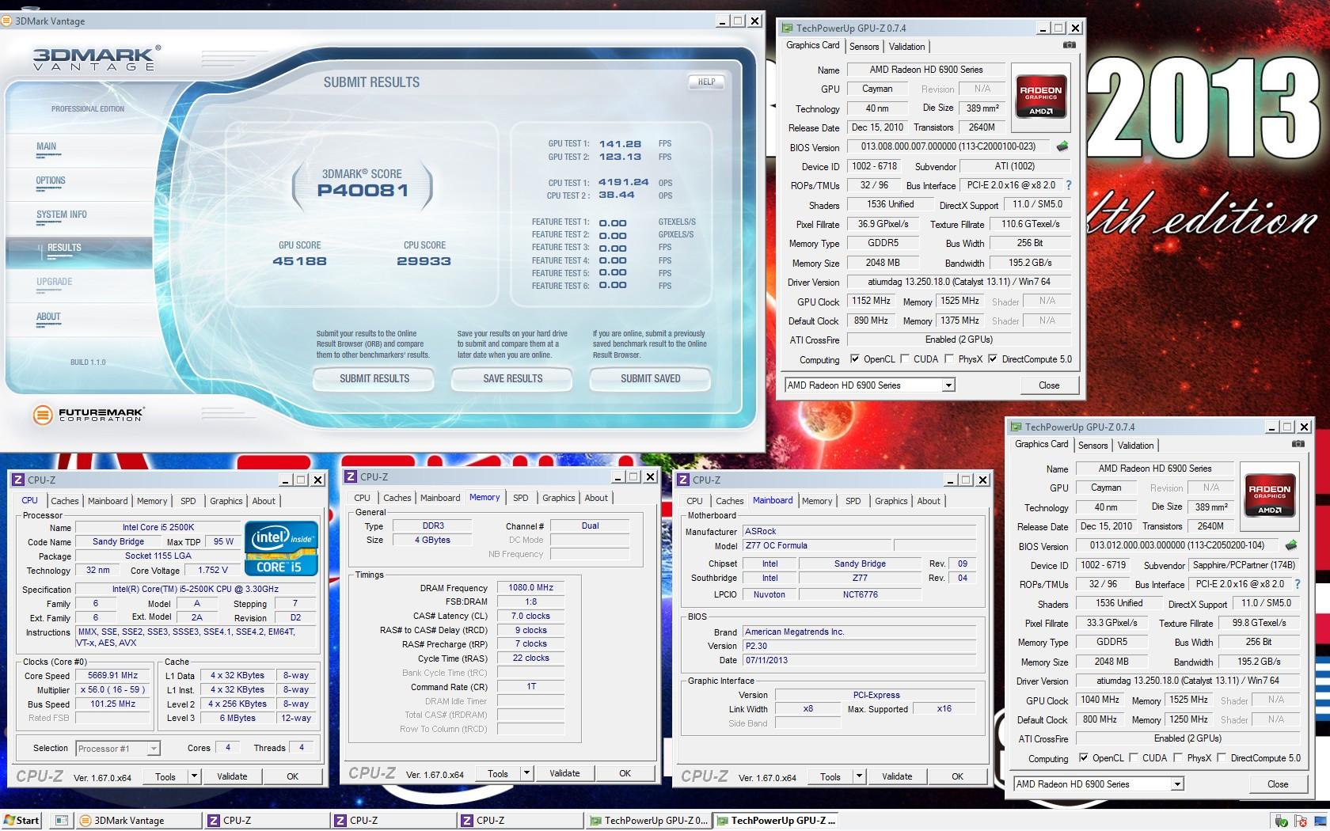Click the CPU-Z icon in Memory window title
This screenshot has width=1330, height=831.
pos(351,476)
